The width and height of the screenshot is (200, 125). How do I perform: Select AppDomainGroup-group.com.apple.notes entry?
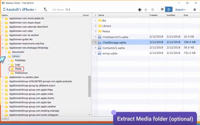tap(31, 94)
